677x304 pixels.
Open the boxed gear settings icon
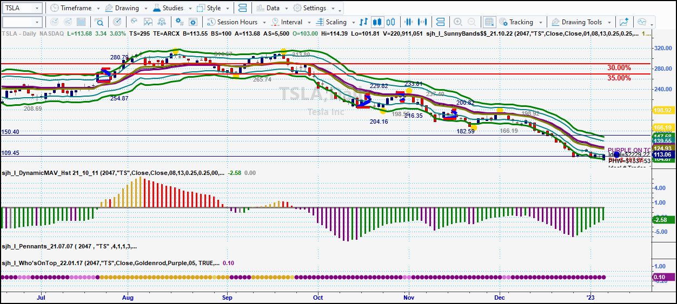[x=193, y=22]
